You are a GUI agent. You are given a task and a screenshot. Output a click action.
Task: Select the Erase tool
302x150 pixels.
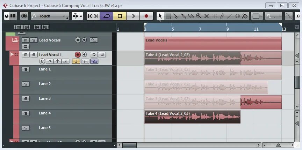(x=191, y=16)
